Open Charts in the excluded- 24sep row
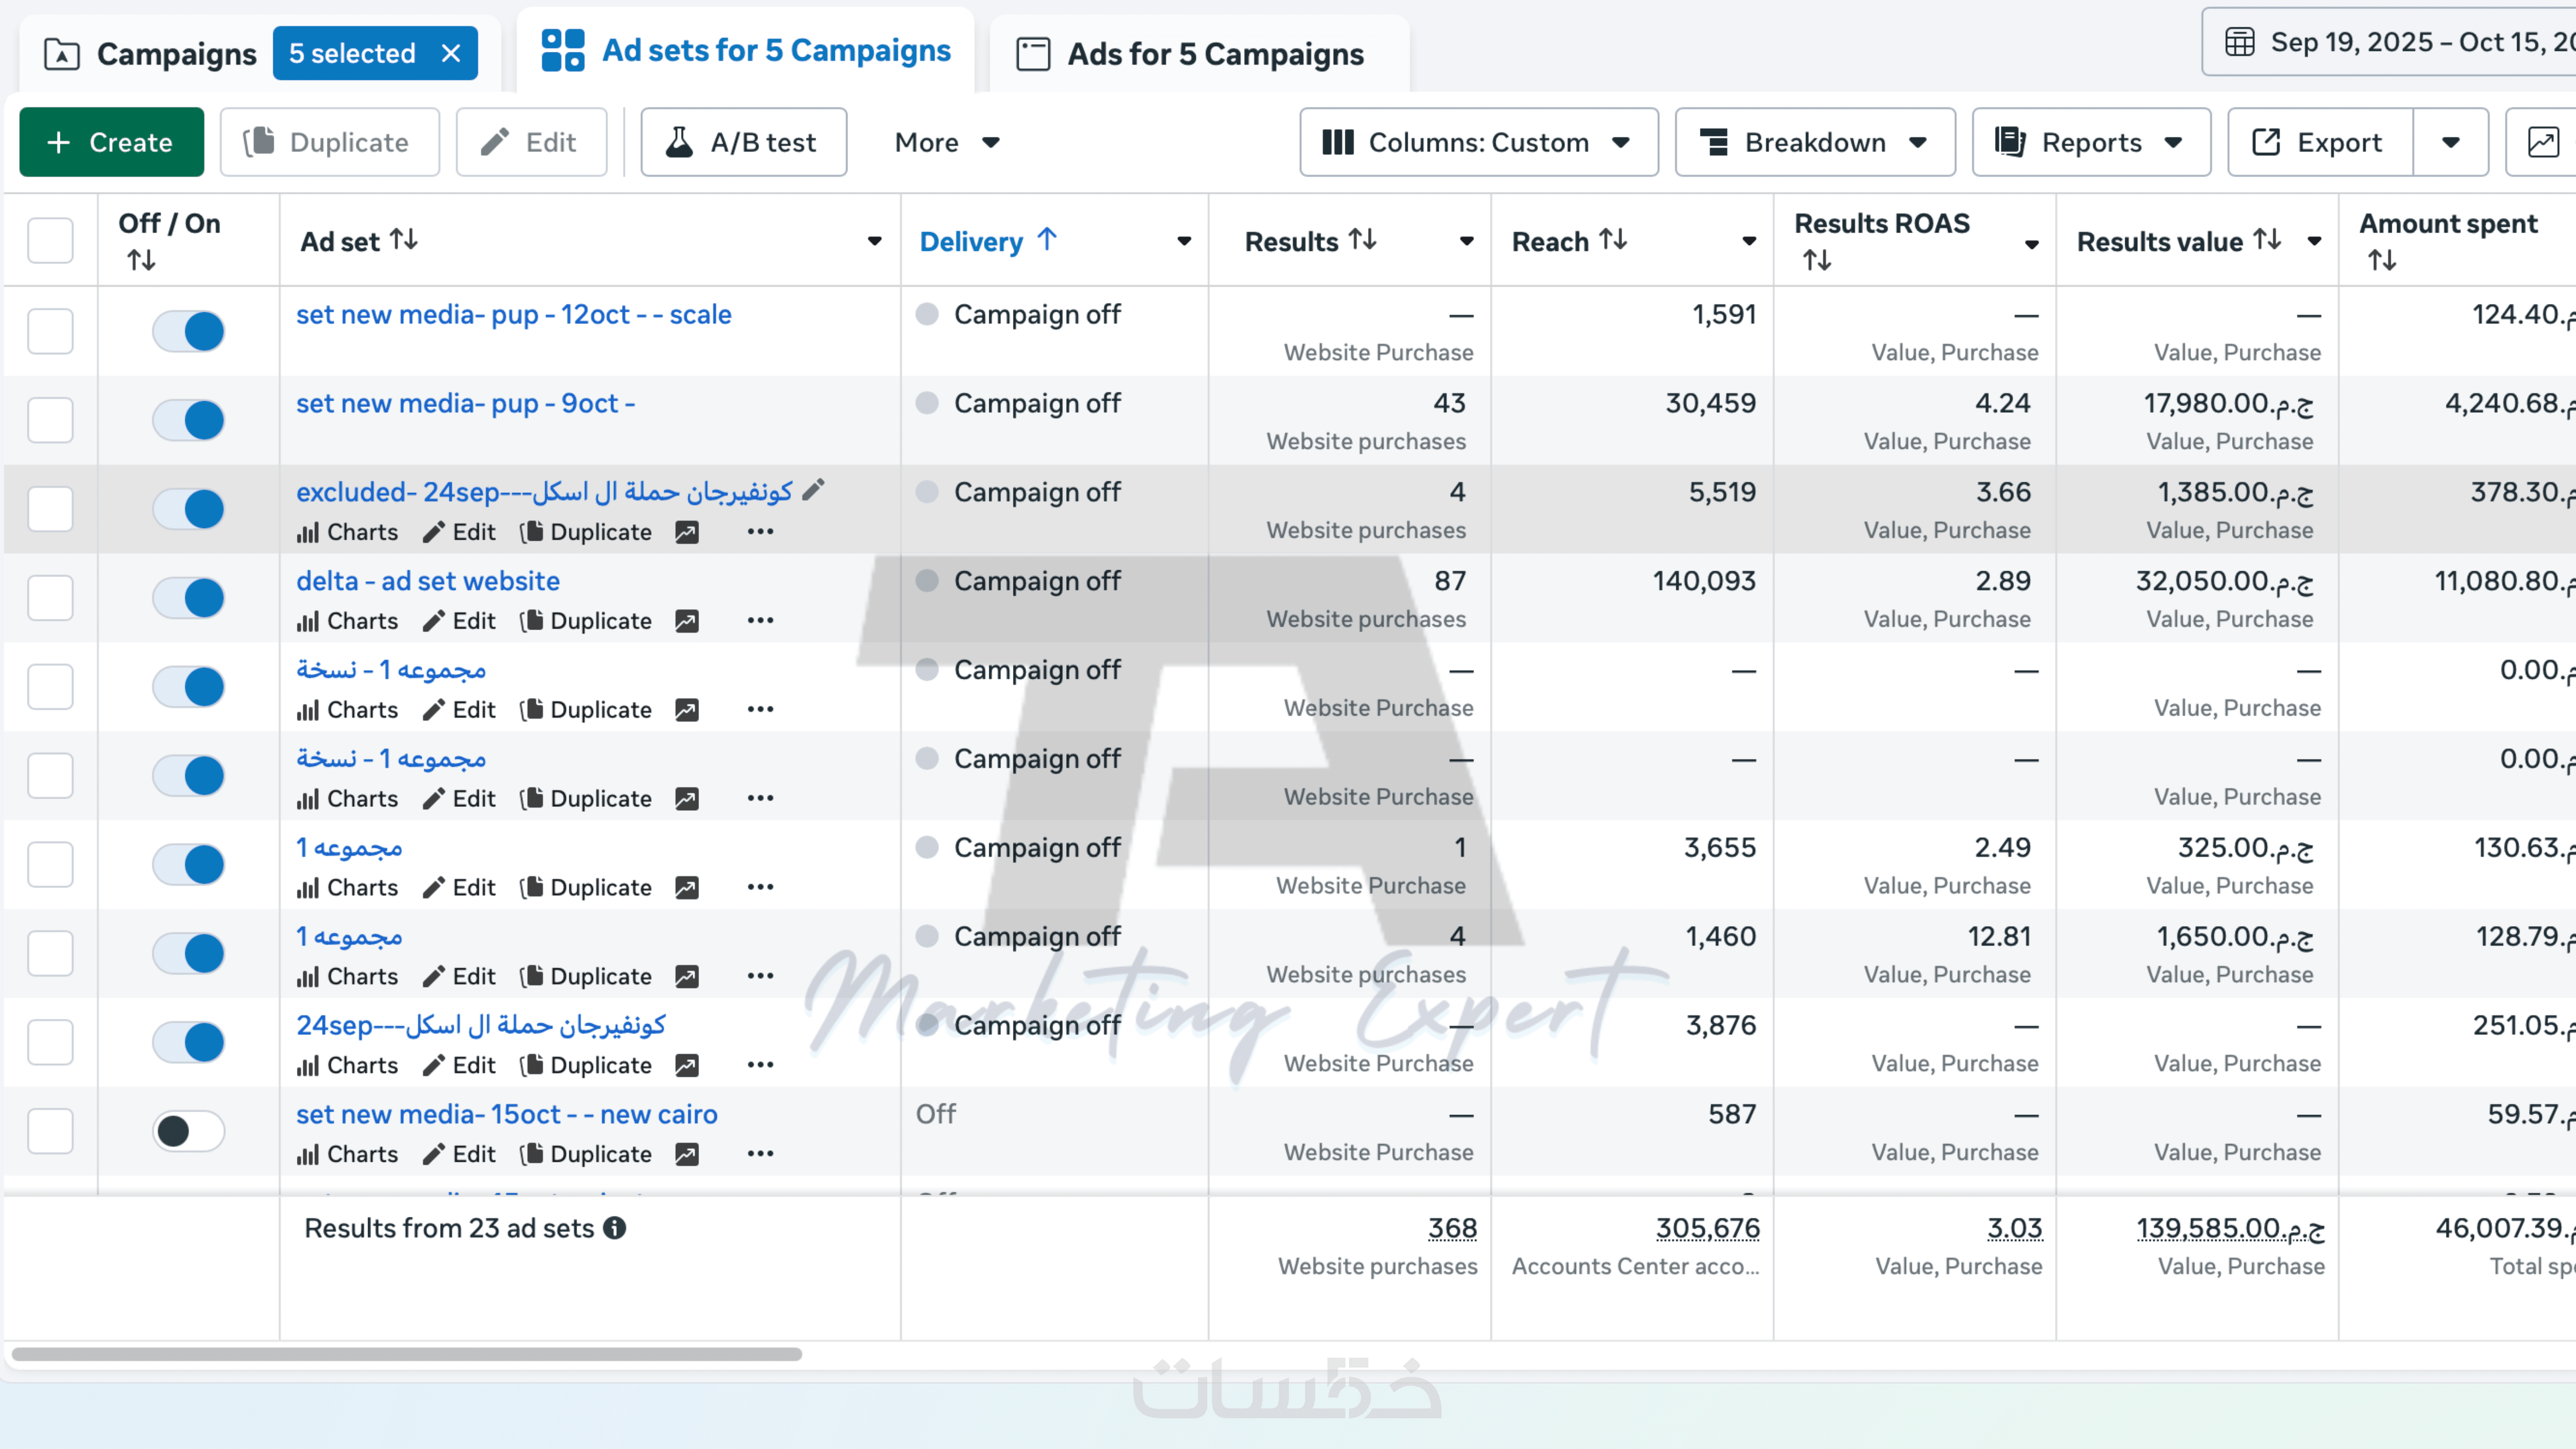 tap(347, 532)
